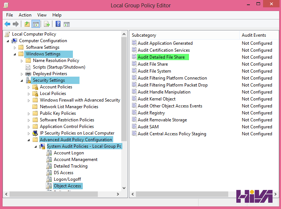Click the Forward arrow toolbar icon
Screen dimensions: 281x209
point(16,24)
